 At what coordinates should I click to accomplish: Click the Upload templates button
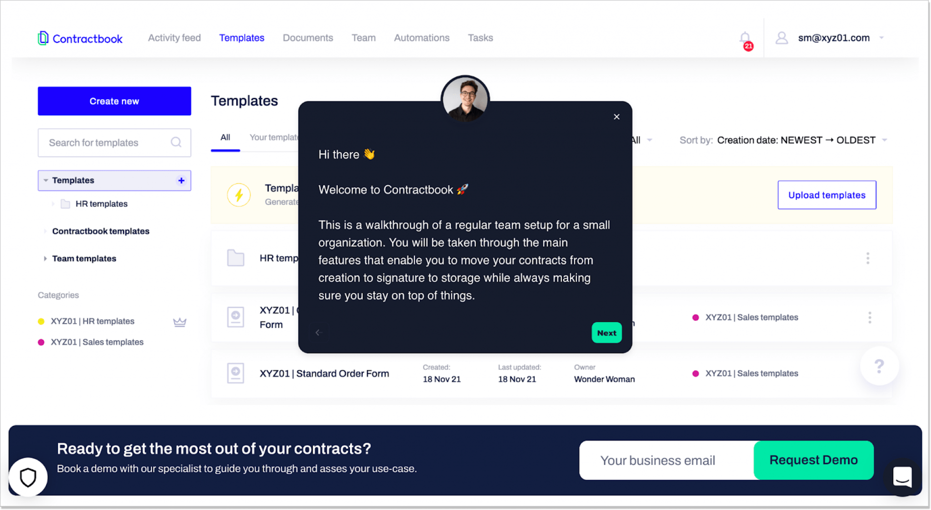[x=827, y=195]
